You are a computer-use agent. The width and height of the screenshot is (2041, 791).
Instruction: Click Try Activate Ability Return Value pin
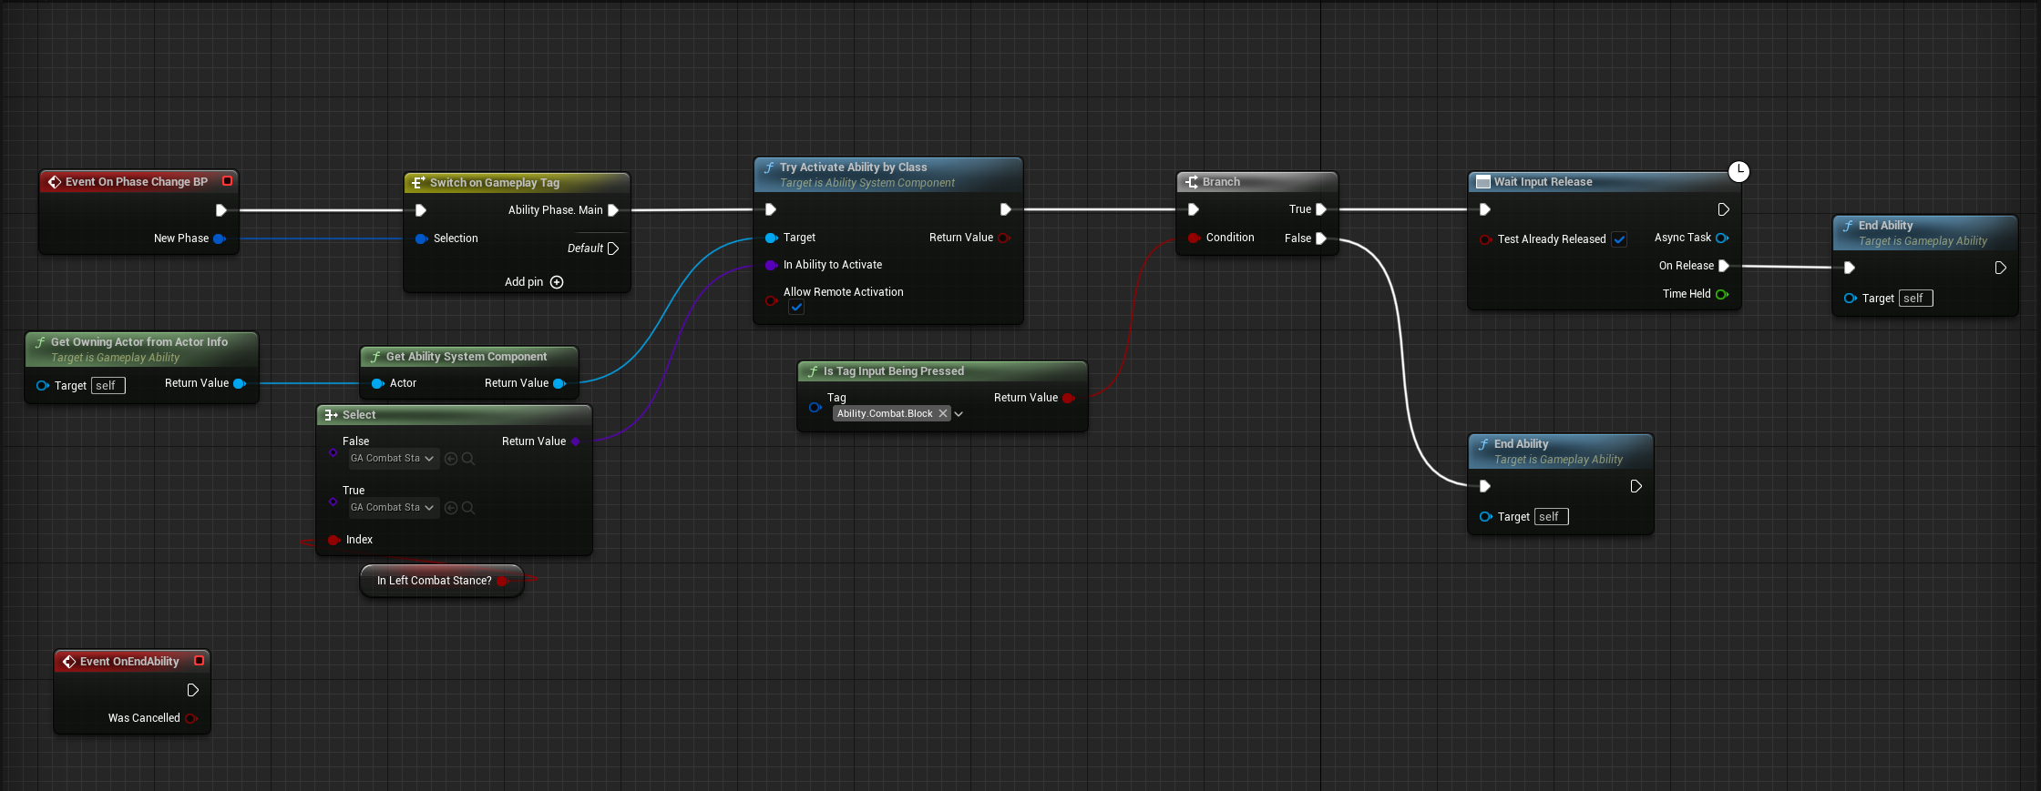point(1004,238)
